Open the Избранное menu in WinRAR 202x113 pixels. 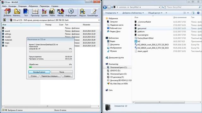33,6
